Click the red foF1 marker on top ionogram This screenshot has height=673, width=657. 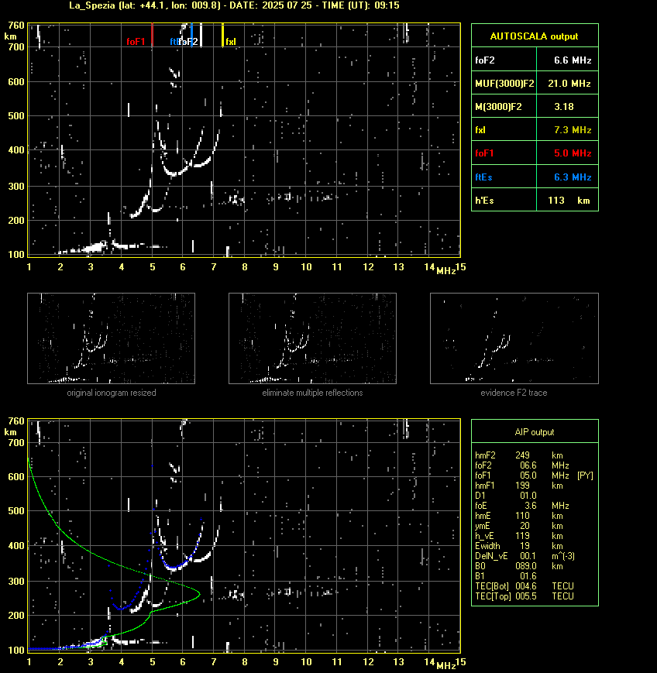152,34
